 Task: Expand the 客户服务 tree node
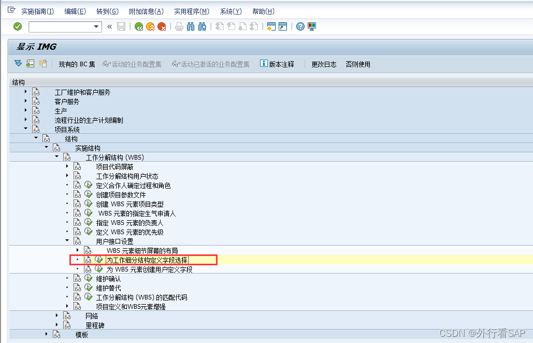click(25, 101)
